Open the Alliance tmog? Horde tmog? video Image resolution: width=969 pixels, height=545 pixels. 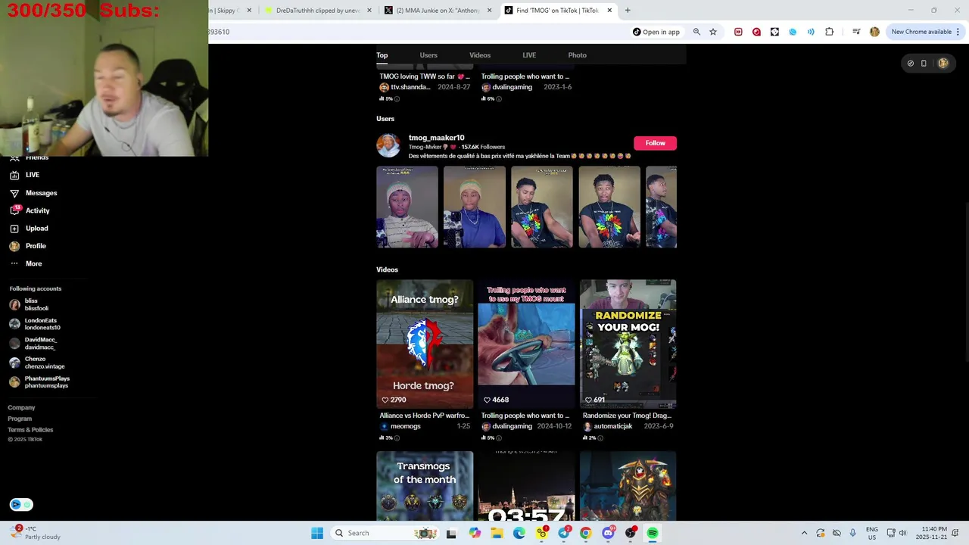pyautogui.click(x=425, y=344)
